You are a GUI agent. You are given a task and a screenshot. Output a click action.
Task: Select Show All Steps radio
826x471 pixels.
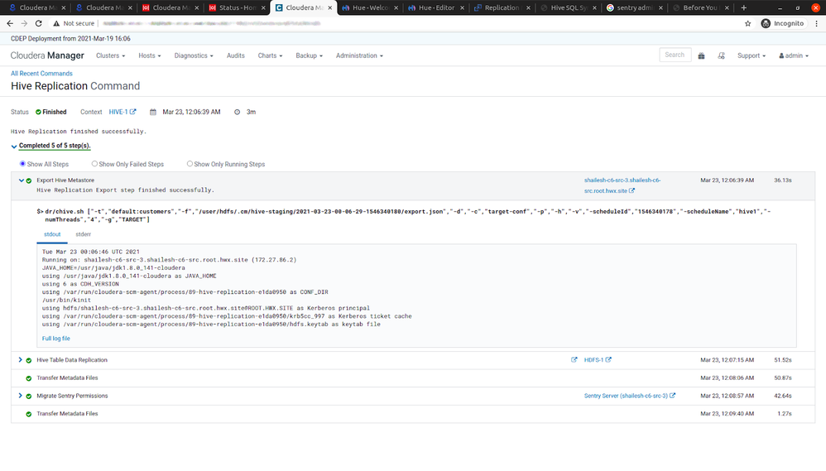click(22, 164)
